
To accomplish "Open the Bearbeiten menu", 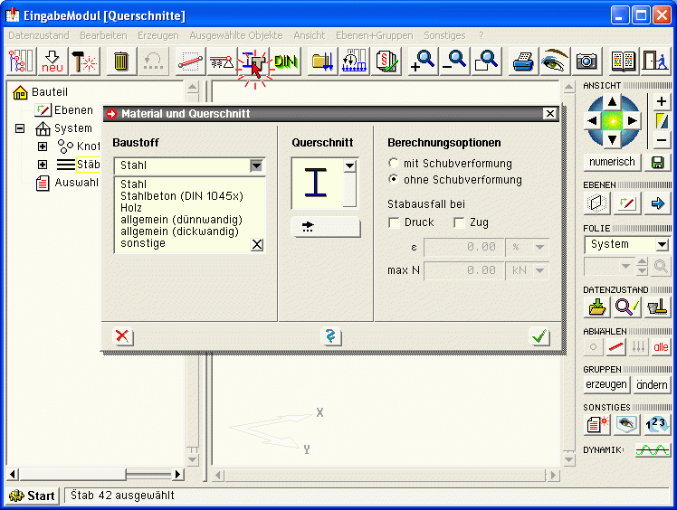I will pos(103,35).
